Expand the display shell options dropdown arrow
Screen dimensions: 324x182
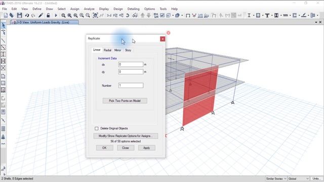[x=182, y=15]
